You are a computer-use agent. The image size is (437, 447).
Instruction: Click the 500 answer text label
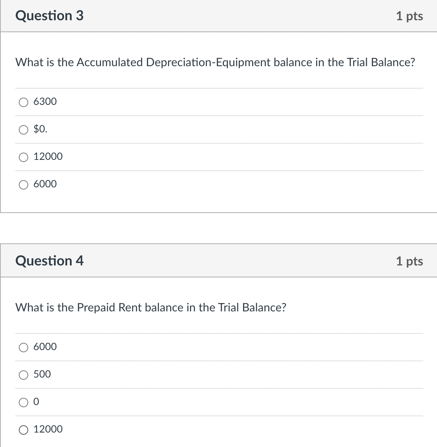[42, 374]
